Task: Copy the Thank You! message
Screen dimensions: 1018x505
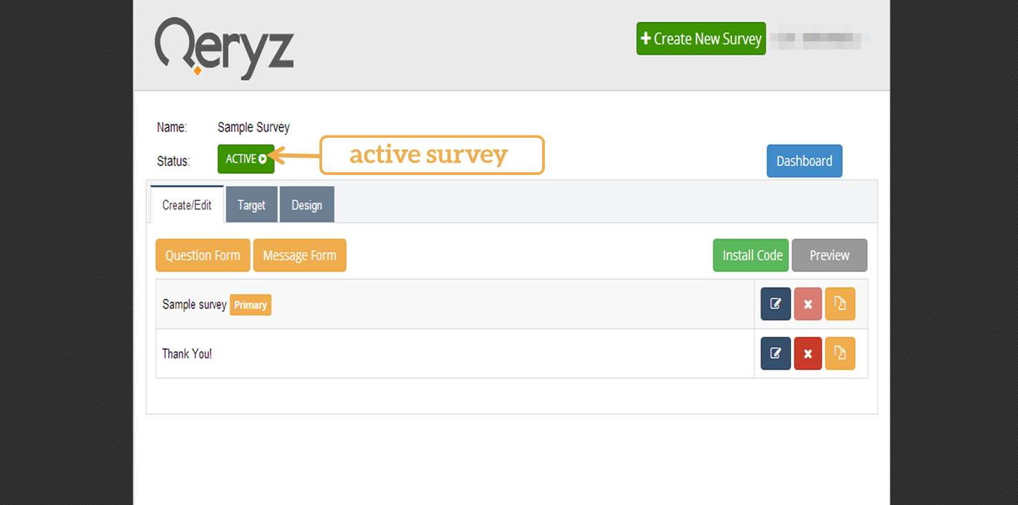Action: point(839,353)
